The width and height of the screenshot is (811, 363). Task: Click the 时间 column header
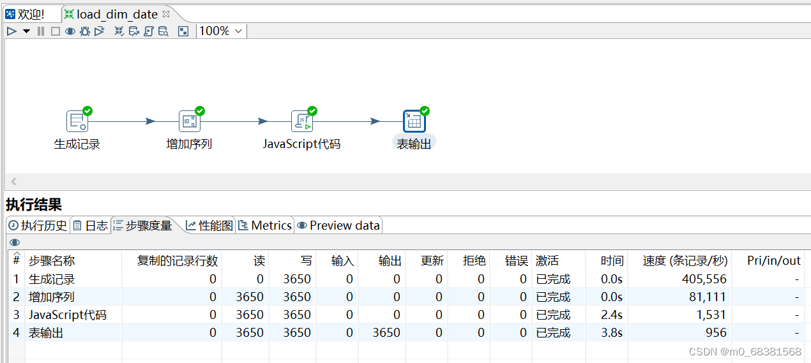[x=606, y=261]
